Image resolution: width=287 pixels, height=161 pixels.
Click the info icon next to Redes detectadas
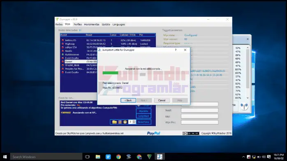click(80, 30)
